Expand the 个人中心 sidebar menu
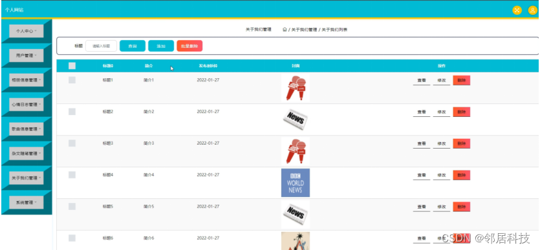This screenshot has height=250, width=540. (x=26, y=31)
